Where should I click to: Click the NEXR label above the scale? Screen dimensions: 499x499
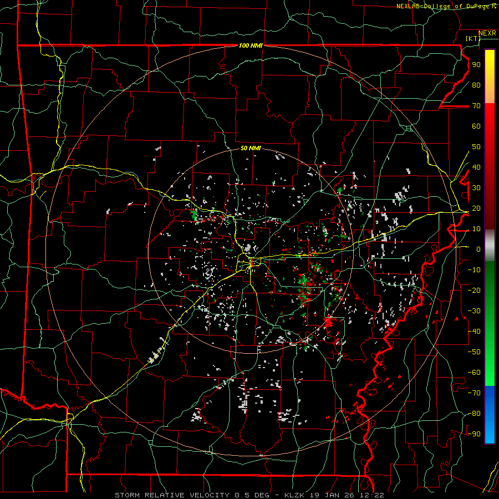pos(487,33)
